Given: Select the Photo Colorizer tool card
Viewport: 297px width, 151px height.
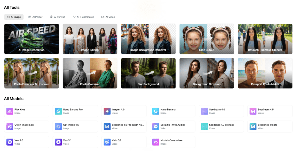Looking at the screenshot, I should [x=90, y=73].
